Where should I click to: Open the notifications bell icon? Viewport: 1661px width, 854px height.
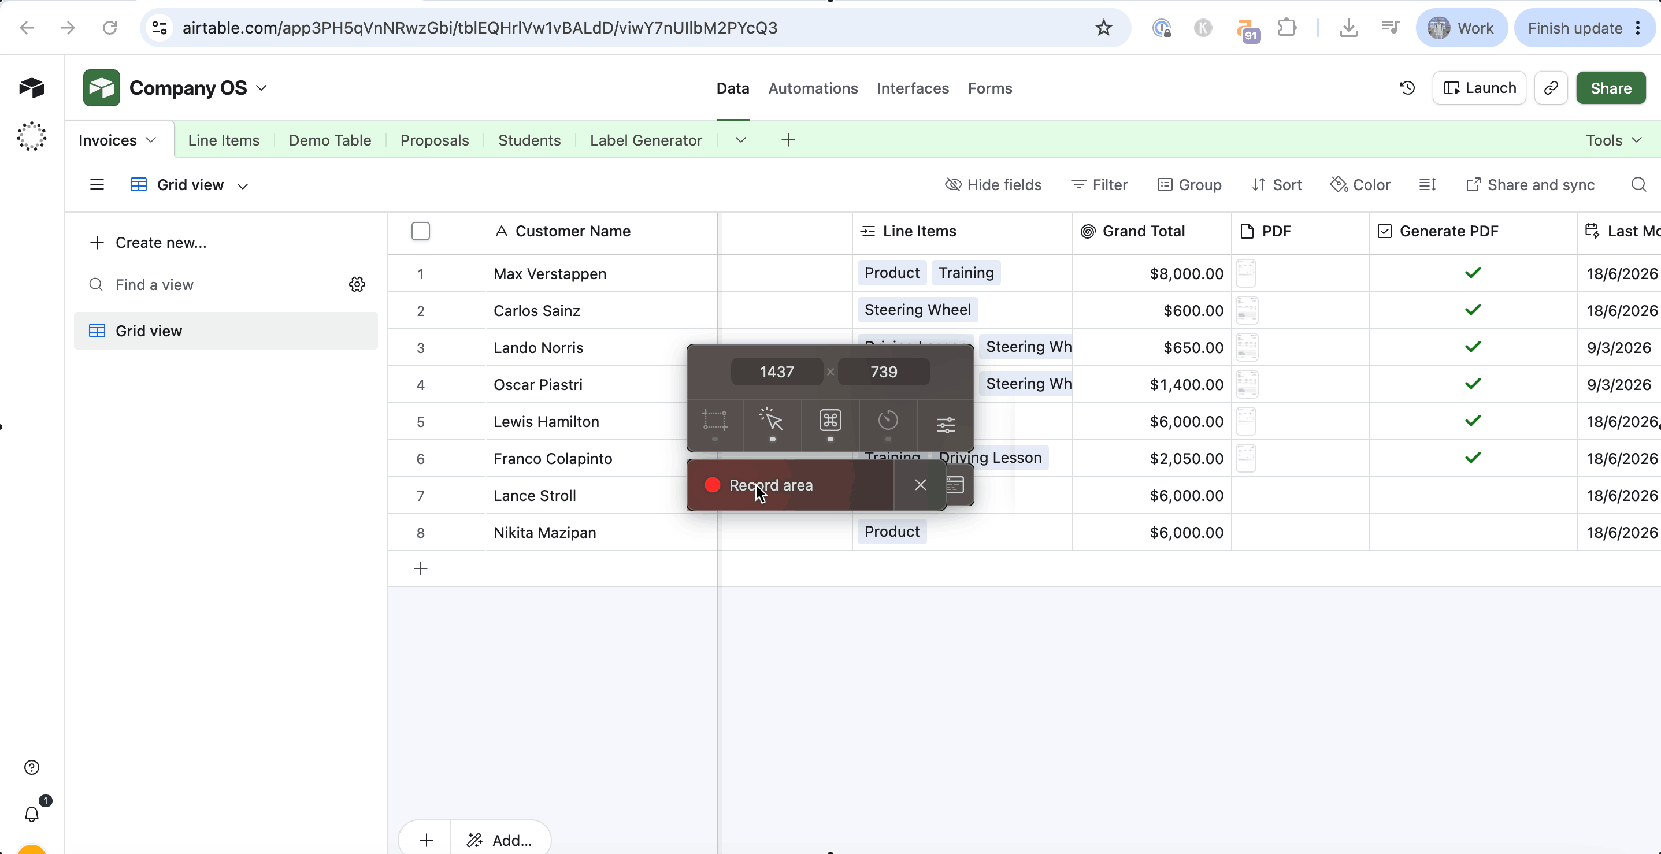point(32,814)
